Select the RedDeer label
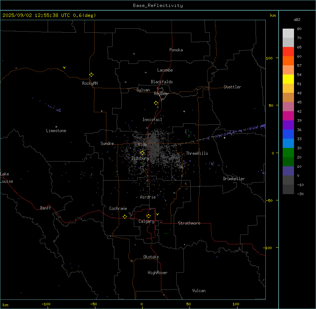The width and height of the screenshot is (316, 309). click(161, 94)
